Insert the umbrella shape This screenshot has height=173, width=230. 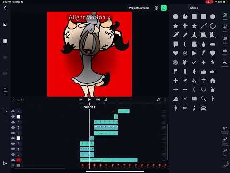tap(203, 81)
